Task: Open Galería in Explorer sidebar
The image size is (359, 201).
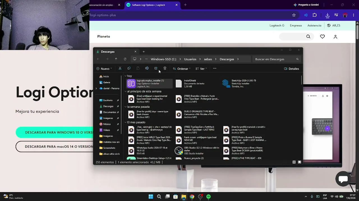Action: pyautogui.click(x=107, y=82)
